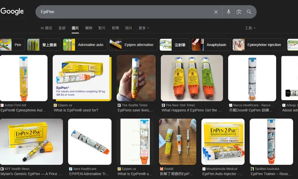
Task: Open Google Lens image search
Action: [239, 12]
